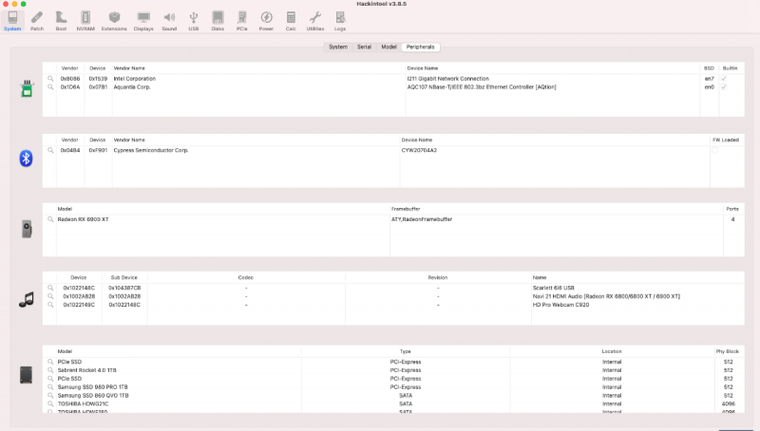Screen dimensions: 760x431
Task: Select AQC107 NBase-T Ethernet Controller device name
Action: pyautogui.click(x=482, y=87)
